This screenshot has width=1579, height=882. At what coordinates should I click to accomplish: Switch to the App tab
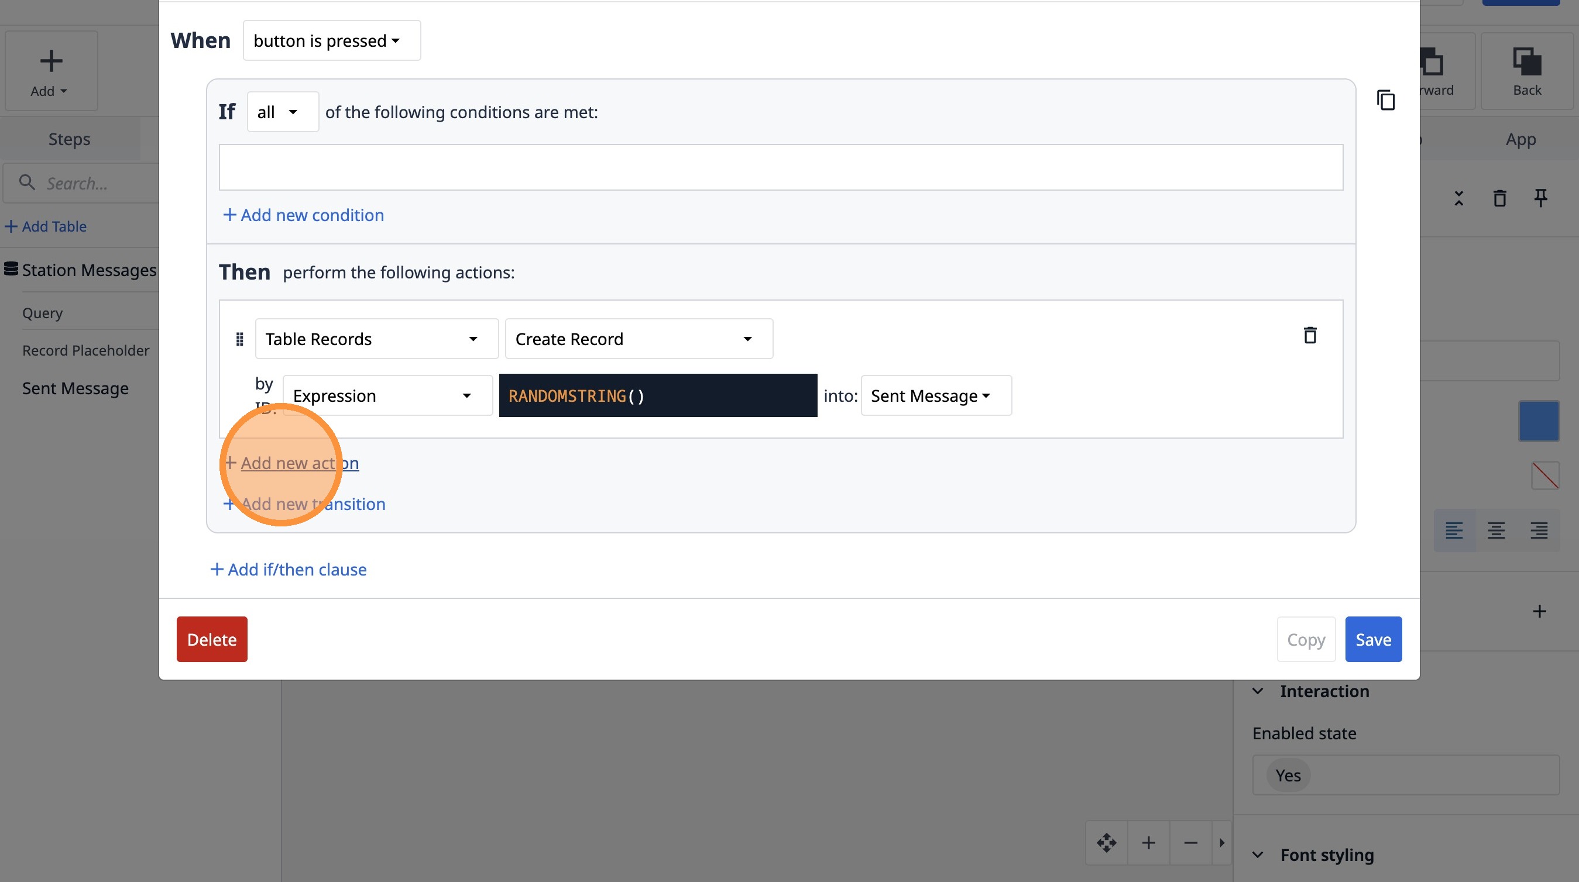(1520, 139)
